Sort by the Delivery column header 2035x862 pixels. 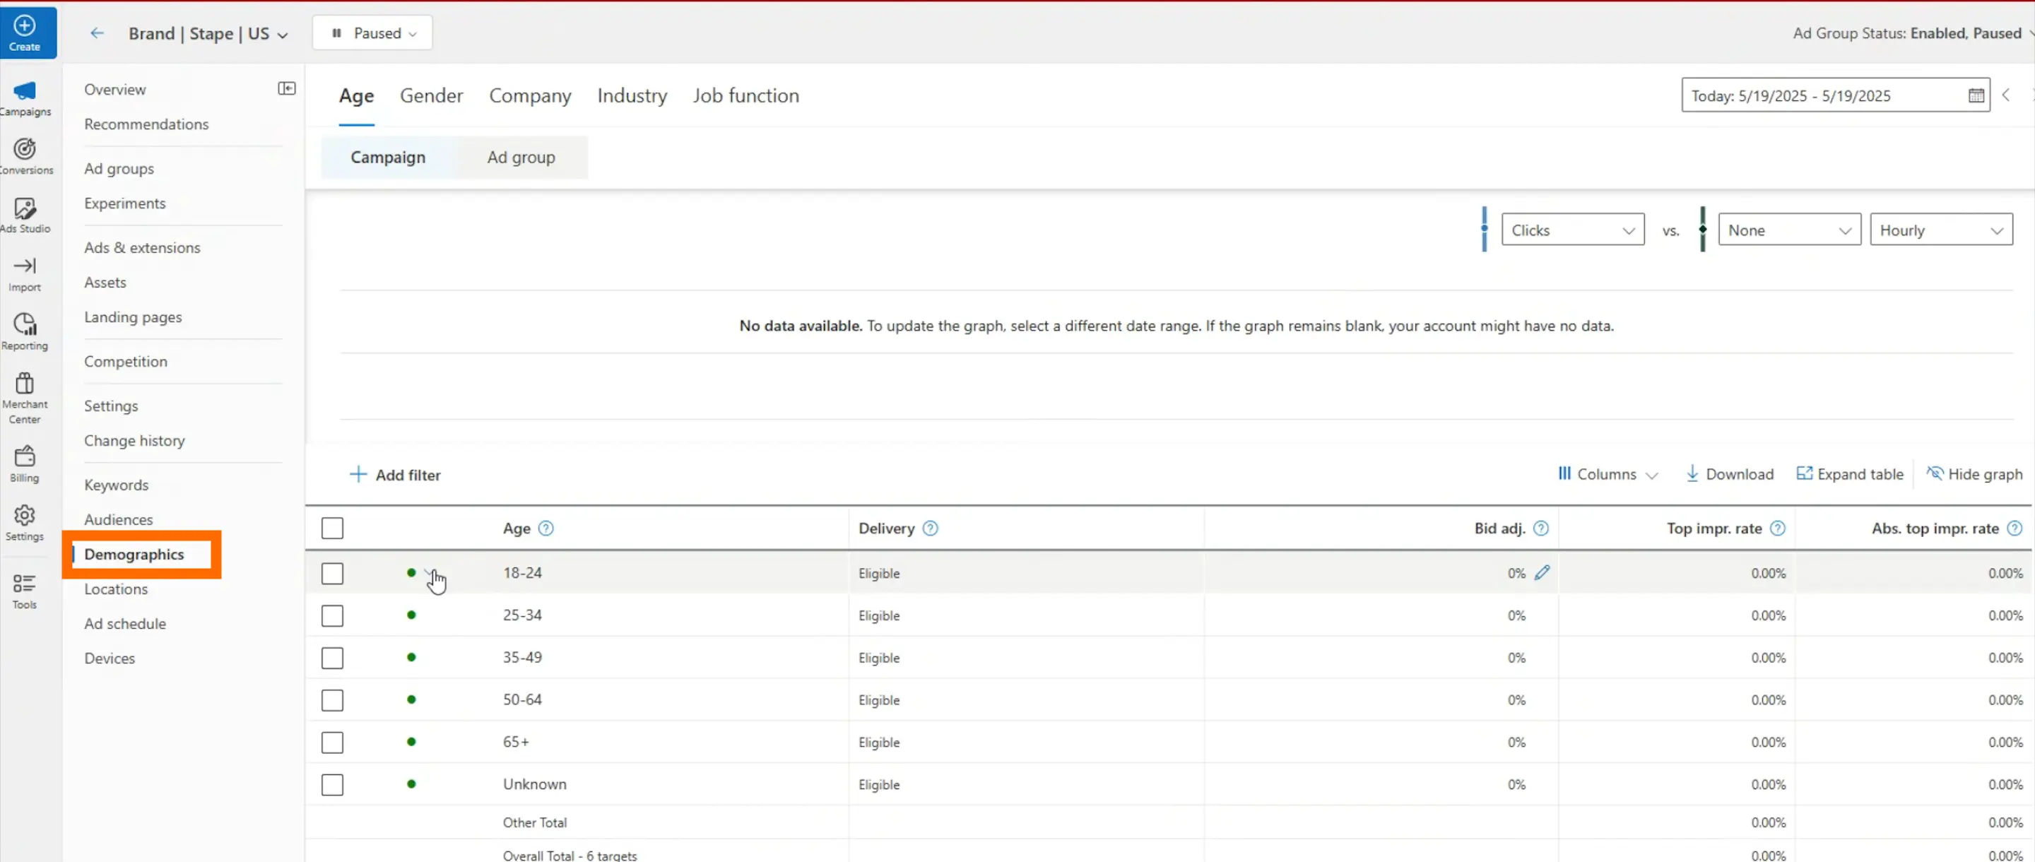886,529
